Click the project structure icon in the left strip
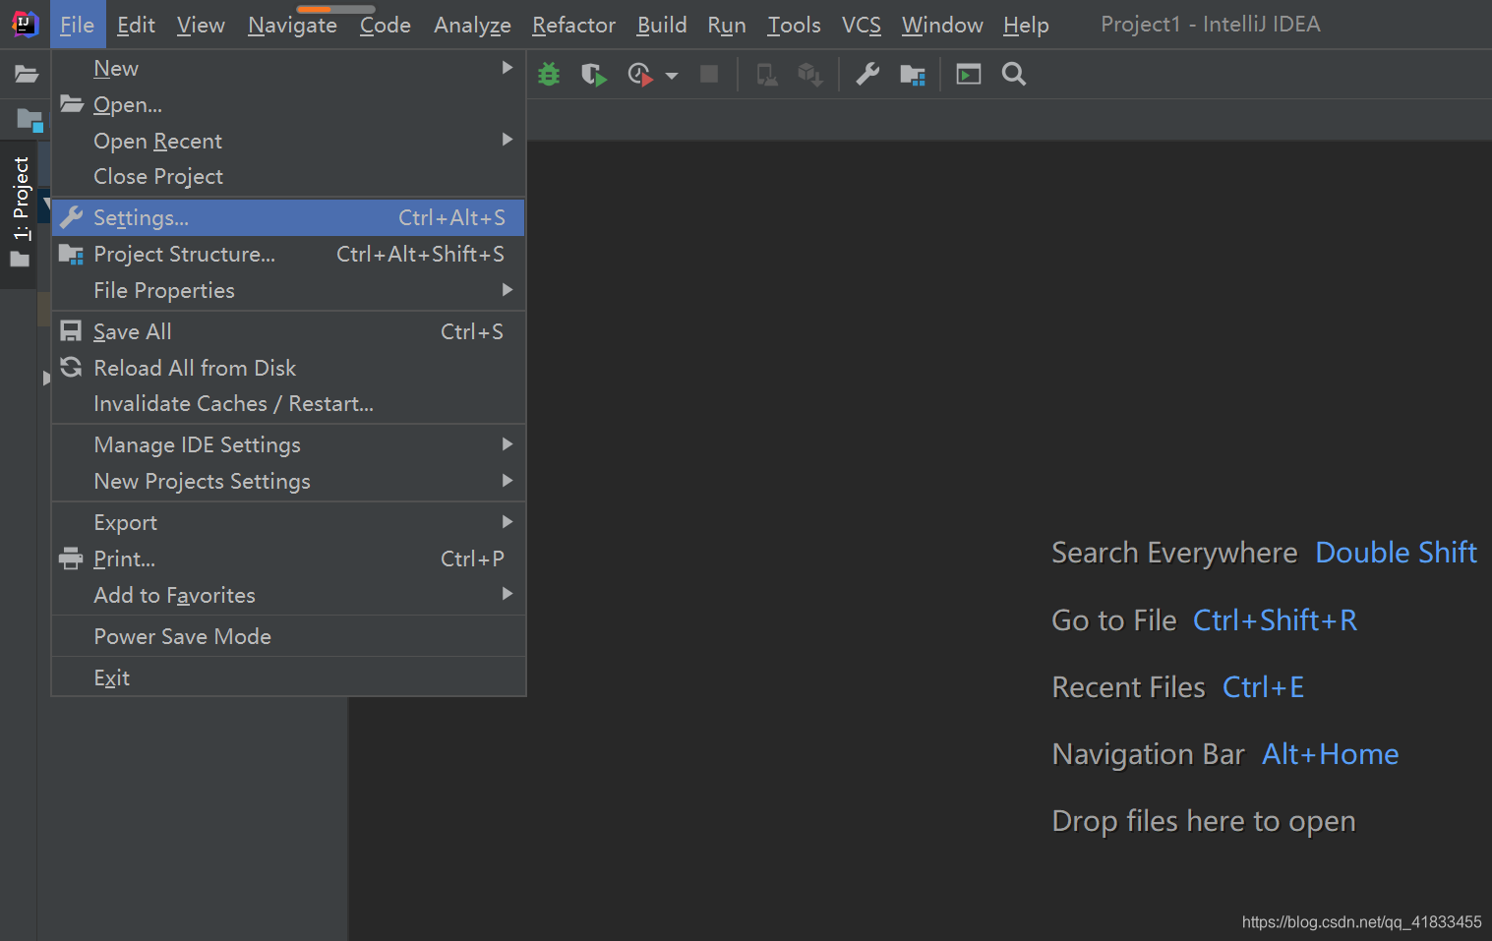 click(x=30, y=120)
